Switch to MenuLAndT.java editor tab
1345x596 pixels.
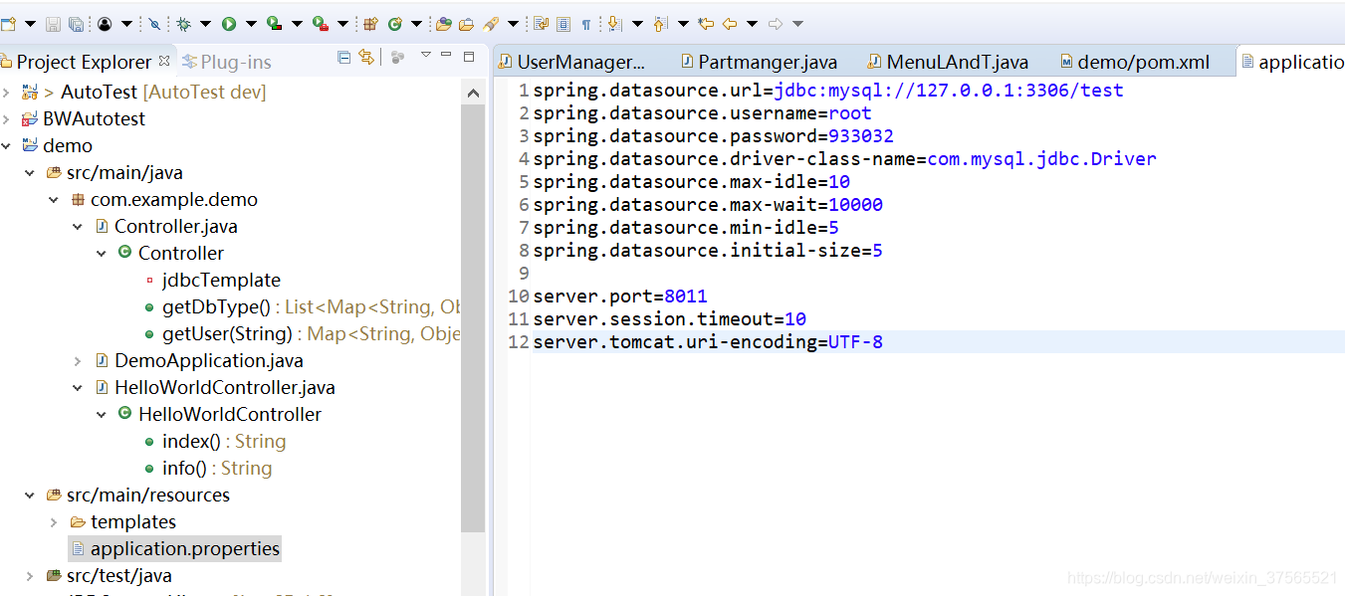click(x=949, y=62)
